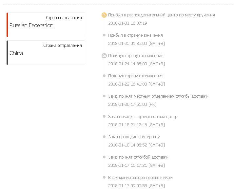Click the 'Страна отправления' label
This screenshot has width=234, height=194.
point(63,46)
